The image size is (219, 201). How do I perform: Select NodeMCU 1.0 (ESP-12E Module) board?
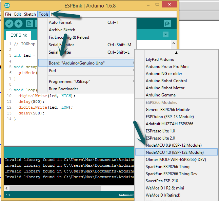click(x=176, y=152)
